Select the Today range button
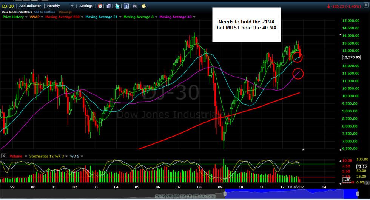The height and width of the screenshot is (200, 370). pyautogui.click(x=210, y=196)
